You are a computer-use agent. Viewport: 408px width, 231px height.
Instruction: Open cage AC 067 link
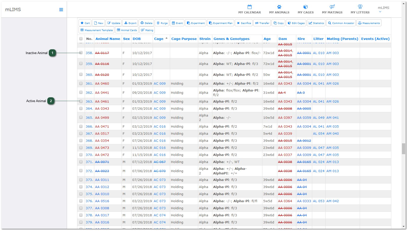tap(160, 162)
